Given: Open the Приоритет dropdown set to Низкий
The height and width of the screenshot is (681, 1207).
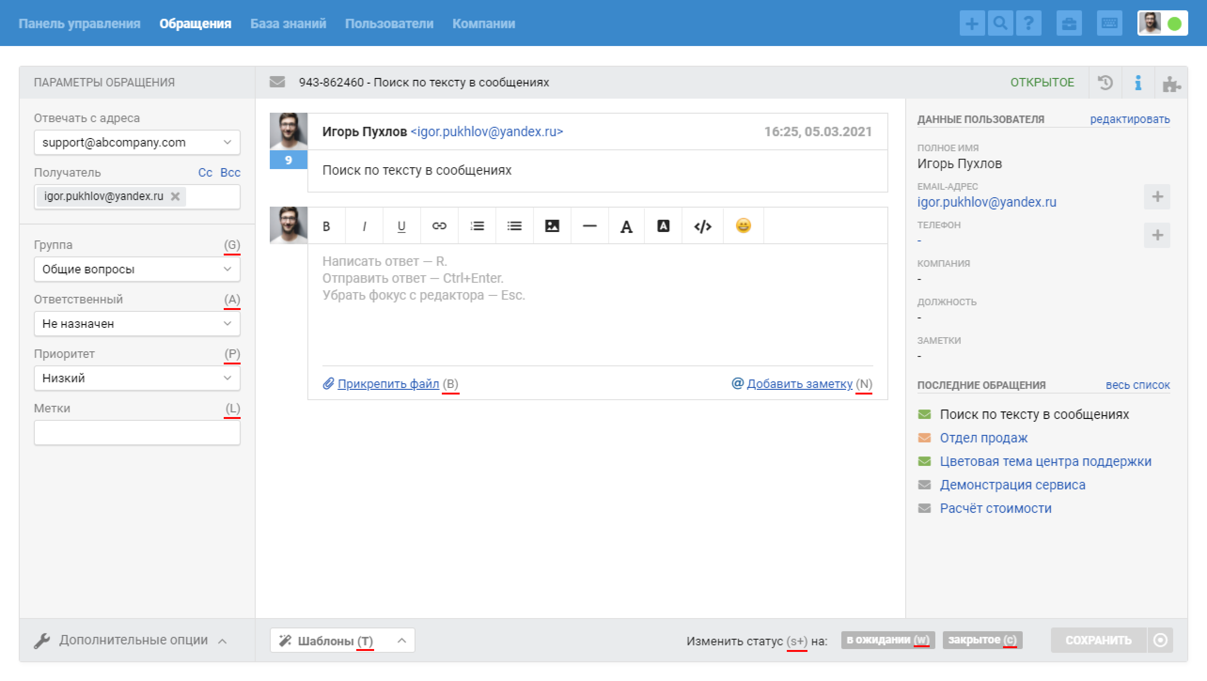Looking at the screenshot, I should click(x=137, y=378).
